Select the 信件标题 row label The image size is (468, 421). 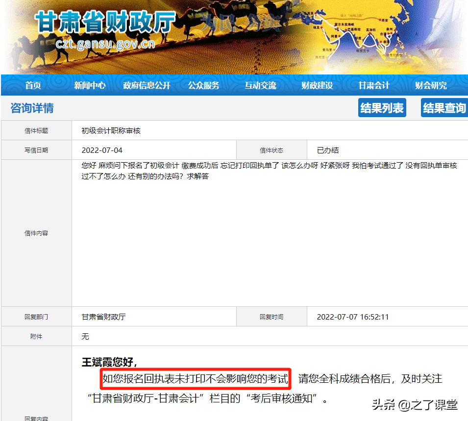(x=36, y=130)
